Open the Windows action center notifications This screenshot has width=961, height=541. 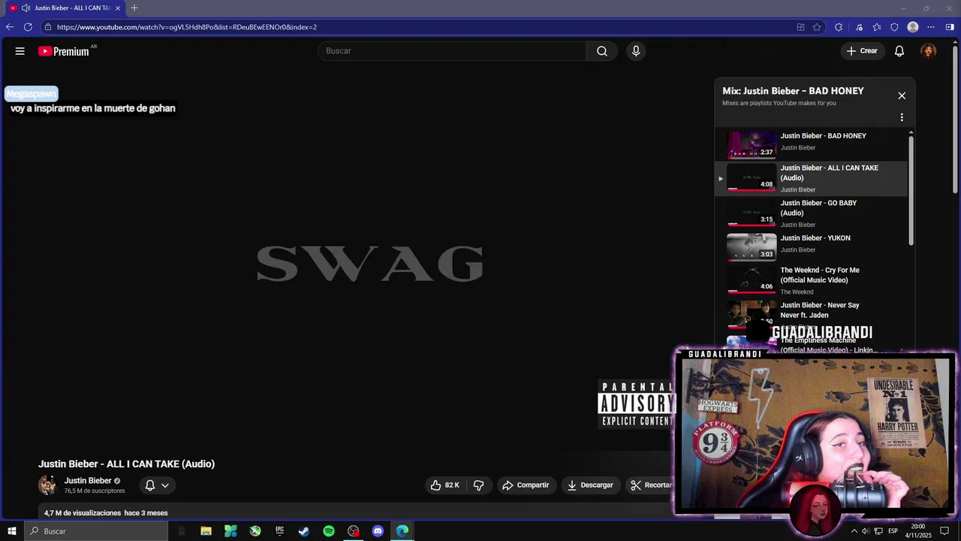945,531
